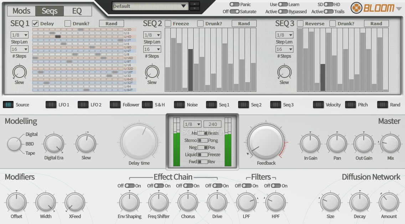This screenshot has height=224, width=405.
Task: Click the Digital/BBD/Tape model selector knob
Action: click(x=14, y=144)
